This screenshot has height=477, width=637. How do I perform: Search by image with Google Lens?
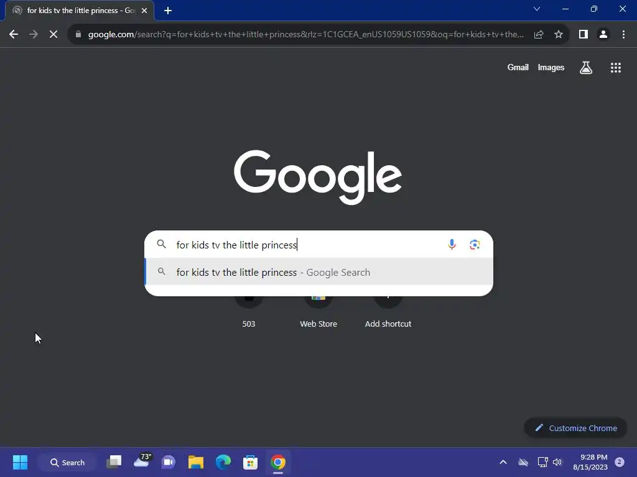475,245
